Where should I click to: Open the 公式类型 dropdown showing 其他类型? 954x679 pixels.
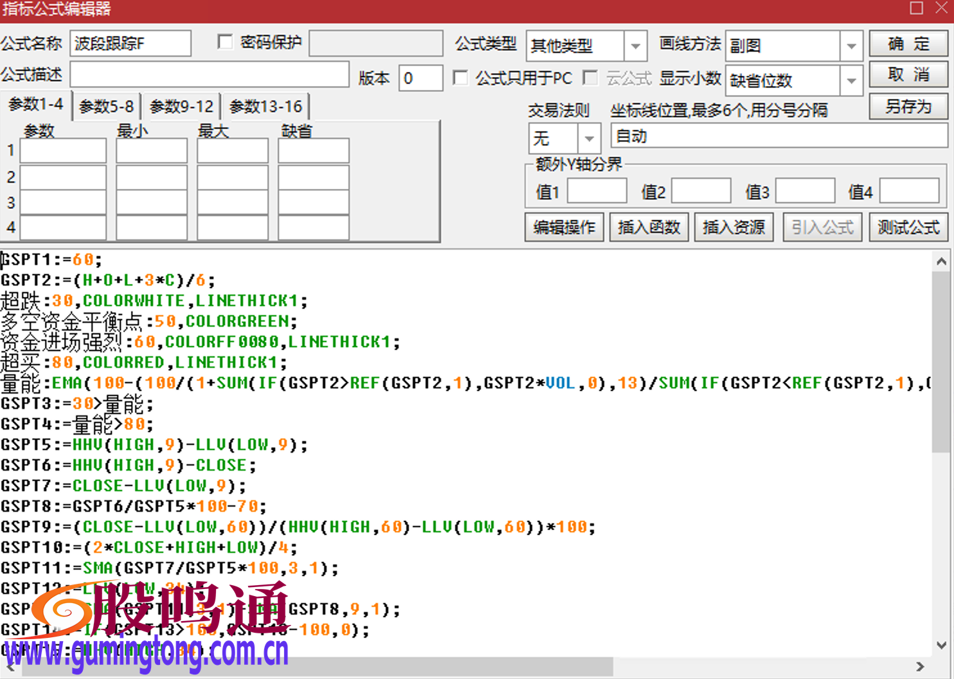pos(634,46)
